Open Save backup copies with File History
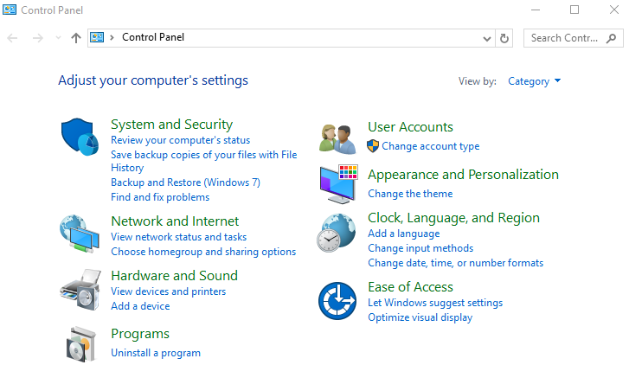Viewport: 629px width, 365px height. [204, 161]
